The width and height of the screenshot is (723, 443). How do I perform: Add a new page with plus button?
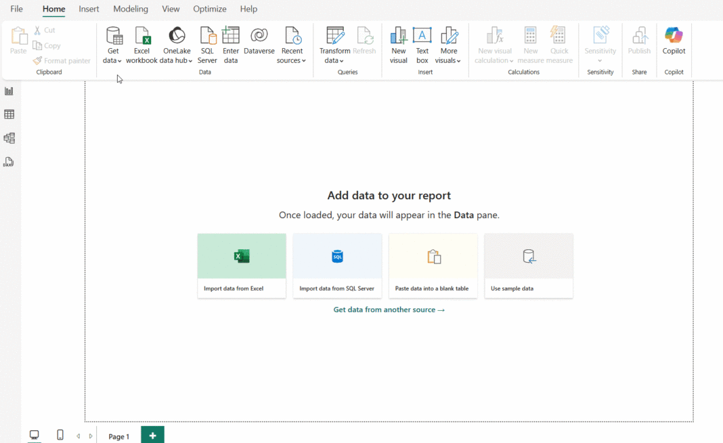coord(152,436)
